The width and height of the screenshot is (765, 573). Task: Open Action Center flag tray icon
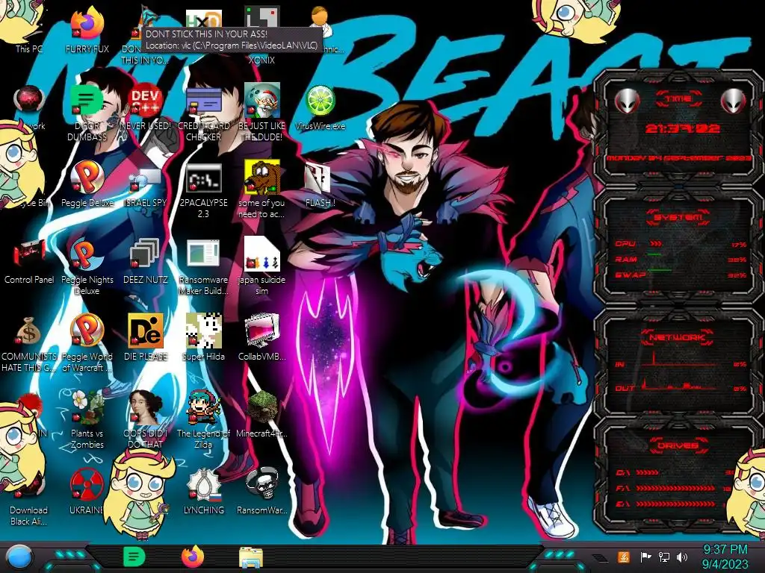point(645,557)
